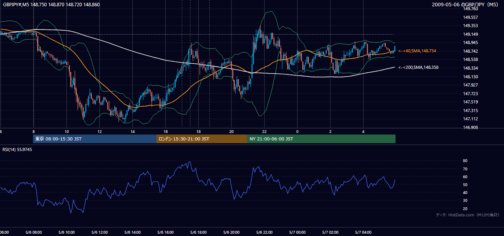Click hour label 18 below price chart
This screenshot has width=504, height=236.
pyautogui.click(x=198, y=132)
